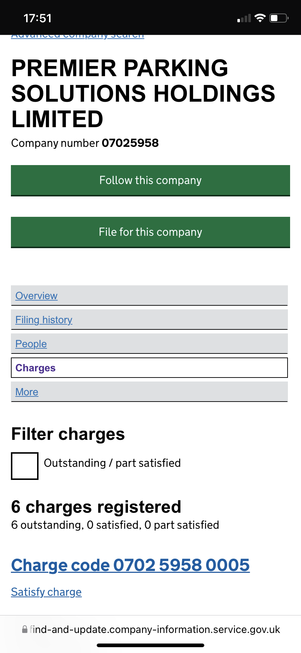Click the Follow this company button
This screenshot has width=301, height=653.
(x=150, y=180)
